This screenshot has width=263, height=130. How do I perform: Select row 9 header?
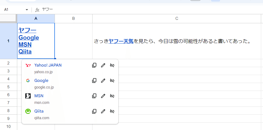[x=8, y=119]
